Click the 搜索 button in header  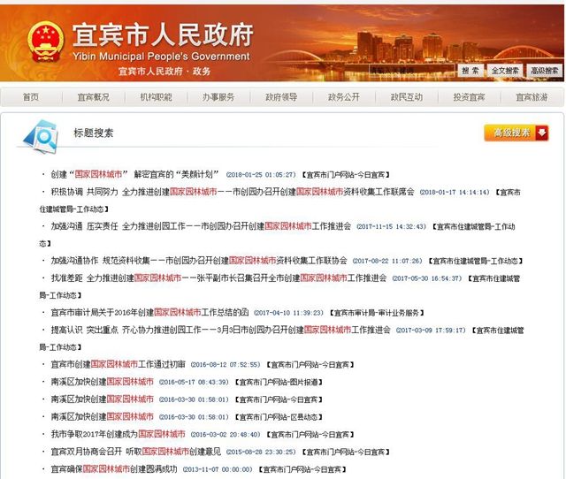(x=470, y=71)
